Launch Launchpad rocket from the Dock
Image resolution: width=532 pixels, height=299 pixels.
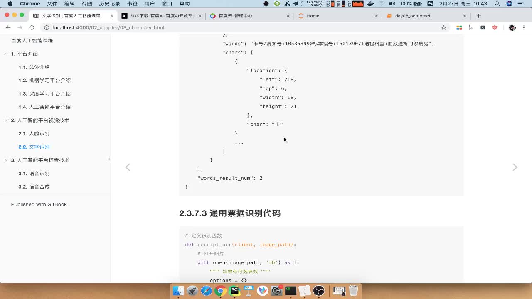pos(192,291)
